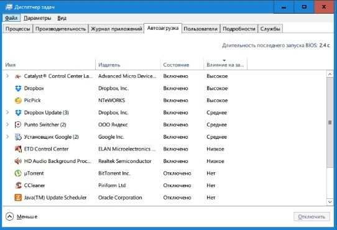Select the Dropbox Update icon
The height and width of the screenshot is (230, 337).
pyautogui.click(x=18, y=113)
